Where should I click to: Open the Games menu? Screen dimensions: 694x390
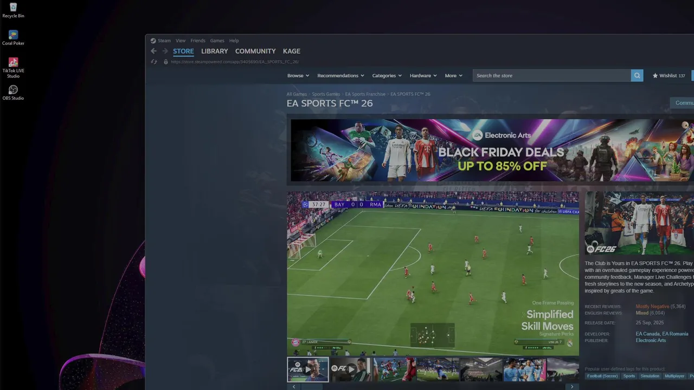pos(217,41)
